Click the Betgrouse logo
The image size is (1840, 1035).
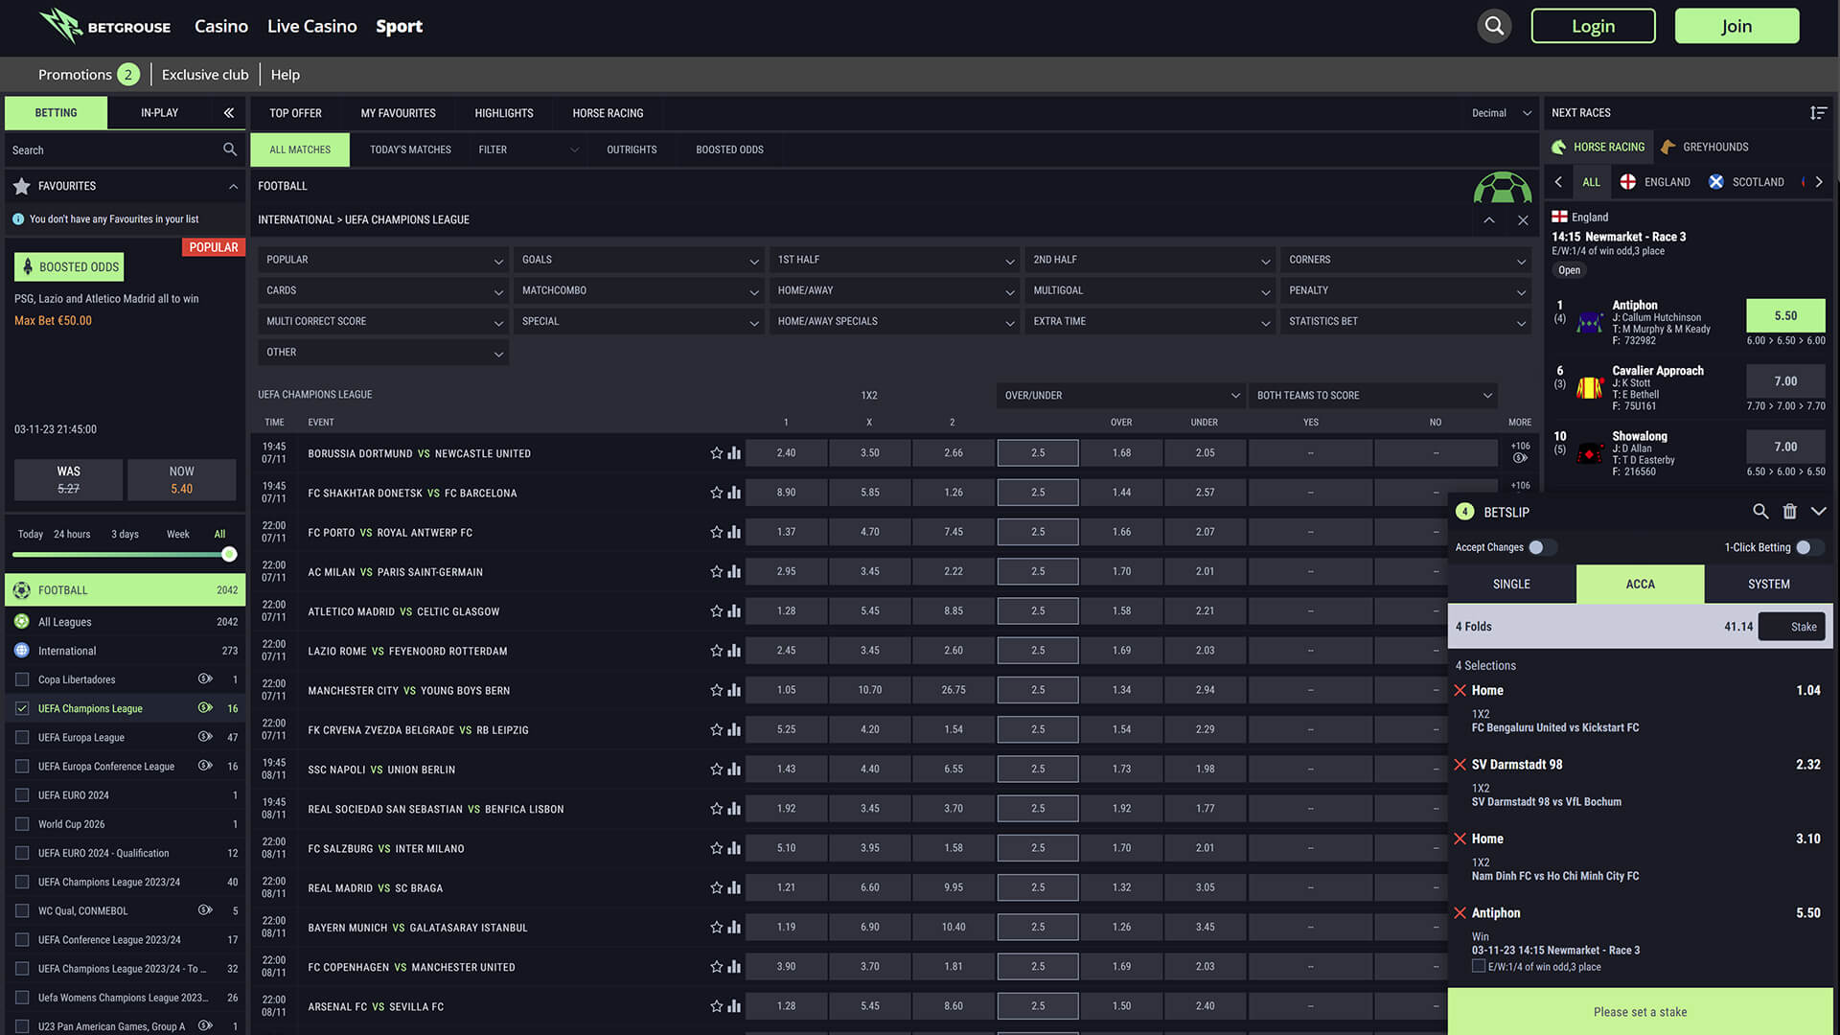(x=104, y=26)
